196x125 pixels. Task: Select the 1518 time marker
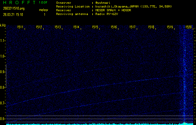(x=151, y=27)
